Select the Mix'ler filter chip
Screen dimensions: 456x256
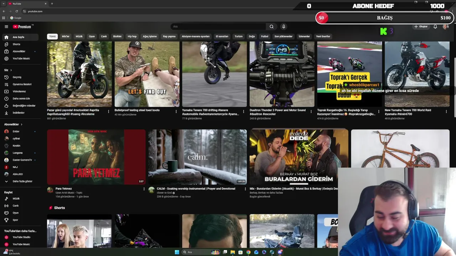click(66, 36)
